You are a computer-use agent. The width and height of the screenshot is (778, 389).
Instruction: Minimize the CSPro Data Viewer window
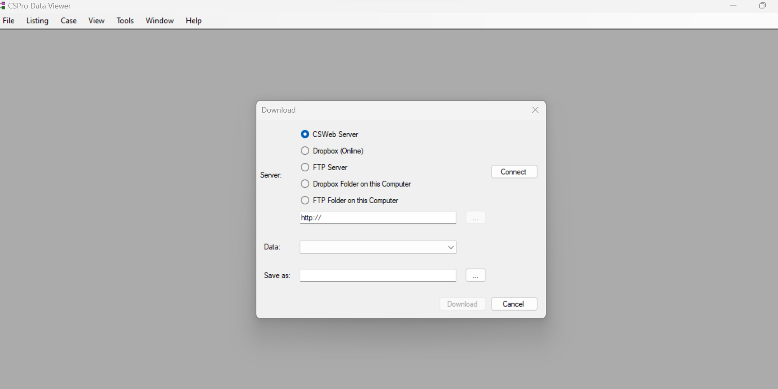pyautogui.click(x=734, y=6)
